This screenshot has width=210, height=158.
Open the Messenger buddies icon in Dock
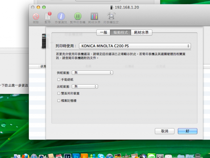point(93,156)
